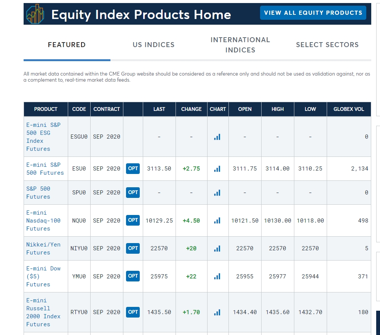Follow E-mini Nasdaq-100 Futures link

(x=43, y=220)
